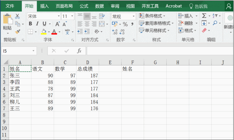Apply comma style number format
This screenshot has height=140, width=234.
pyautogui.click(x=132, y=24)
